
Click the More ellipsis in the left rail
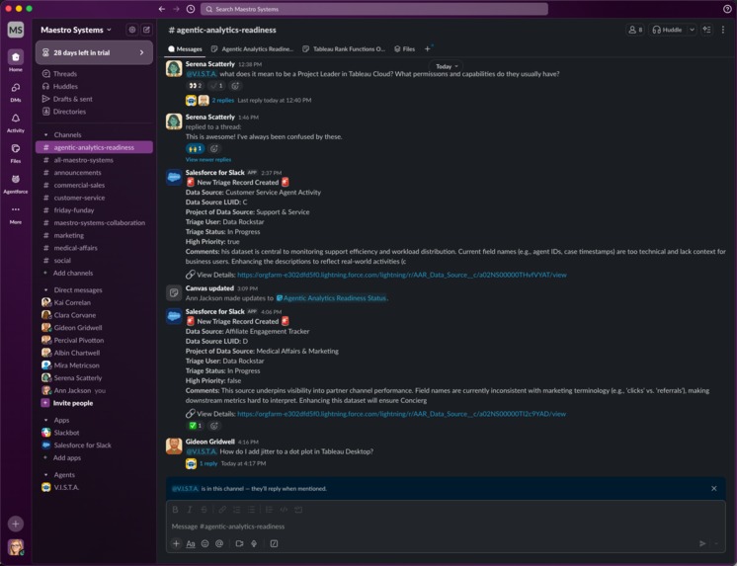tap(16, 209)
